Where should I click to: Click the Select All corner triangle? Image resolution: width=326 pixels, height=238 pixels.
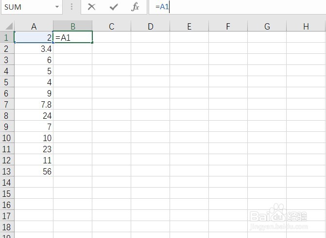[9, 26]
